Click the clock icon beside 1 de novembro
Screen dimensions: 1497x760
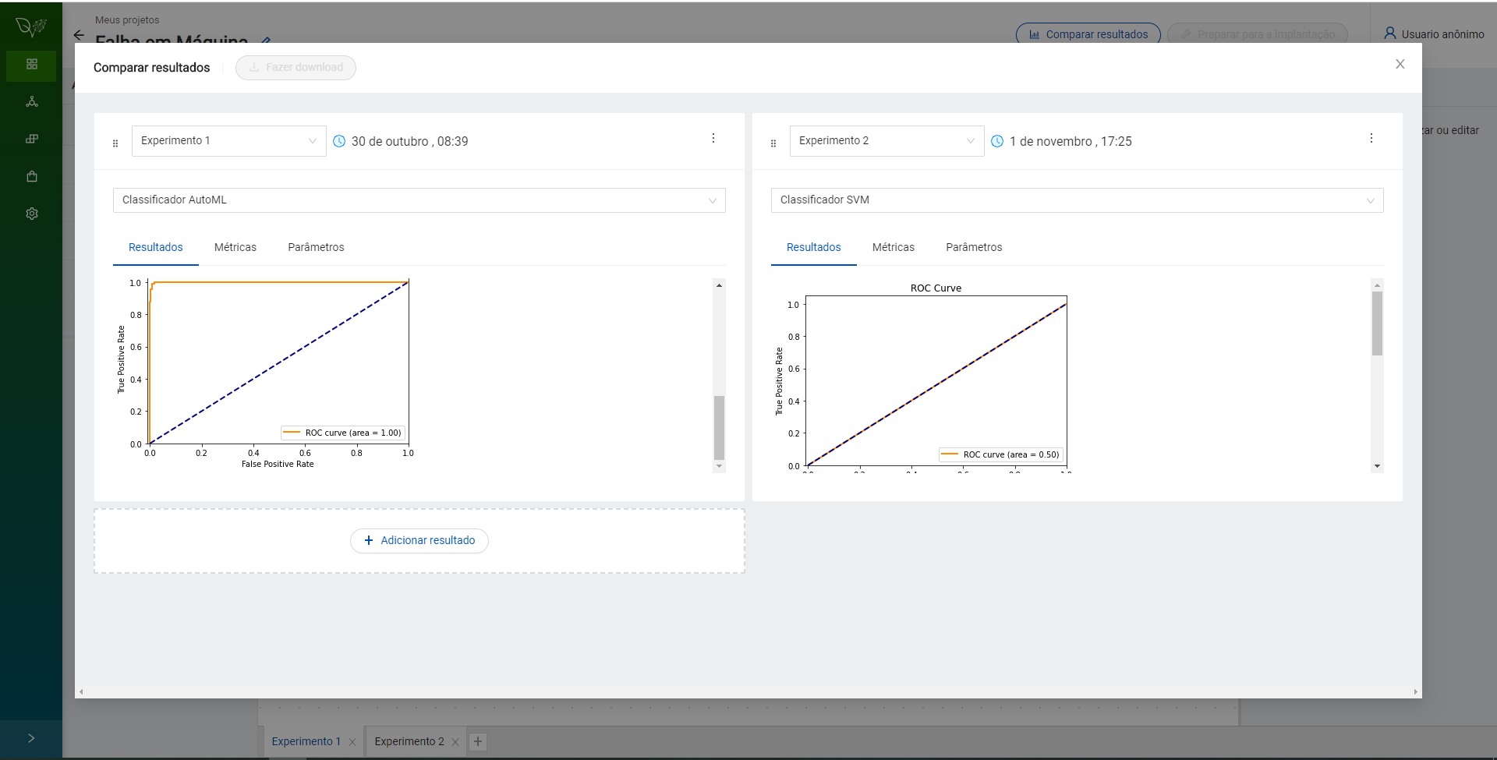[x=997, y=141]
